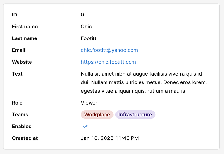The image size is (224, 154).
Task: Select the Infrastructure team badge
Action: click(135, 115)
